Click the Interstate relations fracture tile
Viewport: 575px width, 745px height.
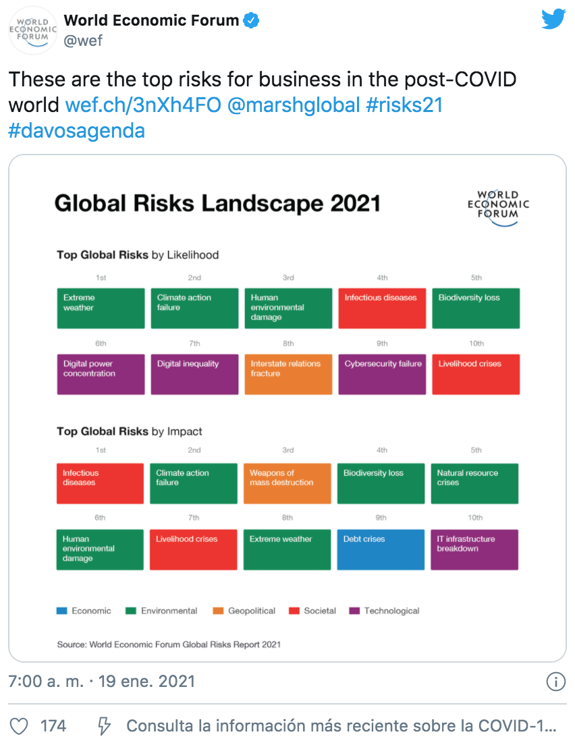[288, 375]
